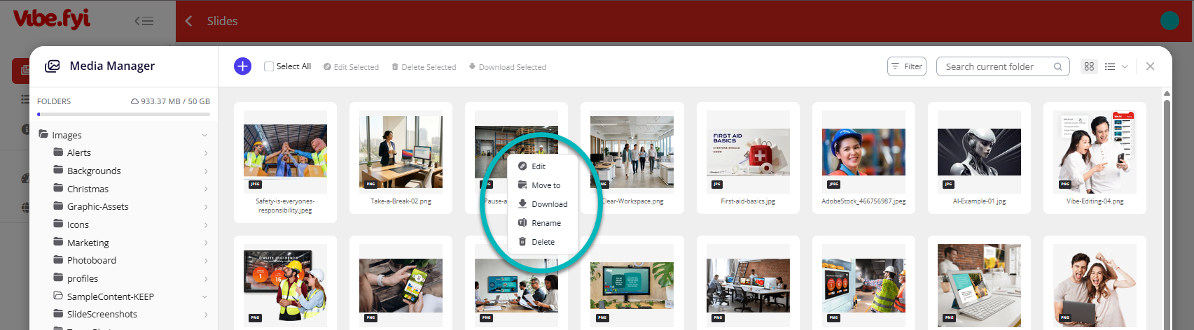Expand the Christmas folder chevron

[x=205, y=189]
